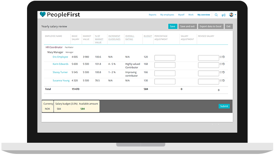View salary history for Susanna Young

click(224, 80)
